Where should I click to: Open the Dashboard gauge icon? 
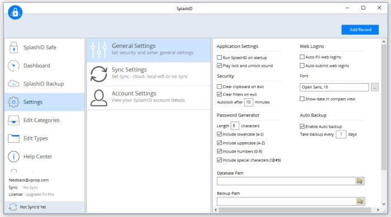(14, 65)
